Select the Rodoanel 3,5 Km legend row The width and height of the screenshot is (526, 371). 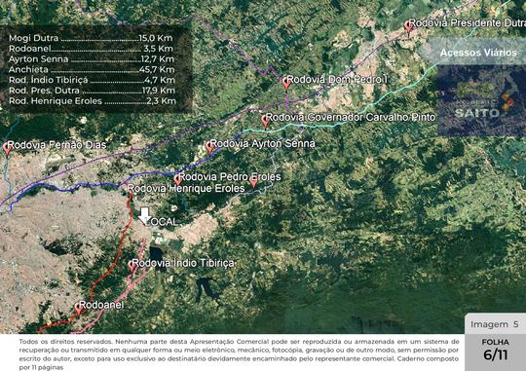[91, 49]
